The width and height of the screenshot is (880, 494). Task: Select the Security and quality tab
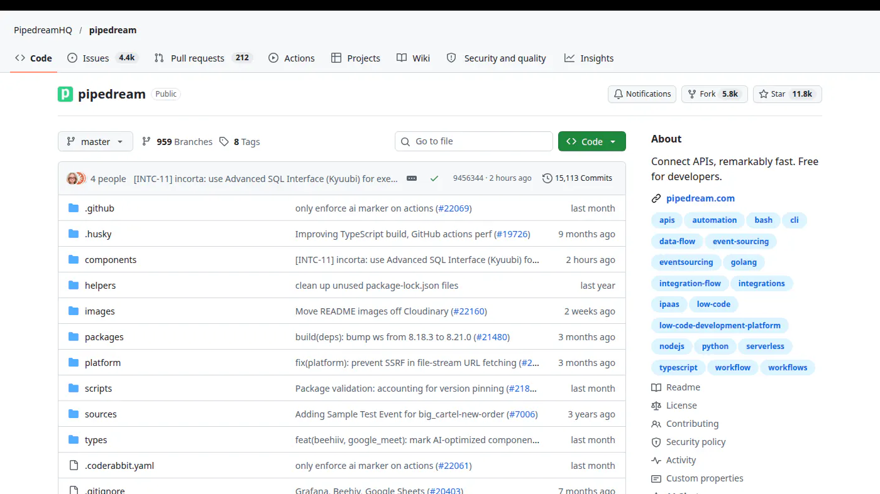[496, 58]
